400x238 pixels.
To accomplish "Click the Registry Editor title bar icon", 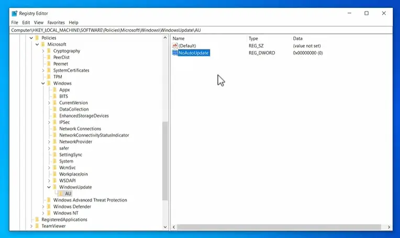I will [14, 13].
